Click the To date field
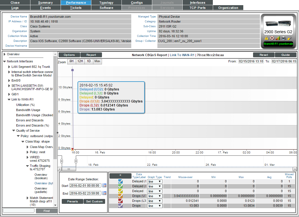This screenshot has width=299, height=217. coord(284,61)
